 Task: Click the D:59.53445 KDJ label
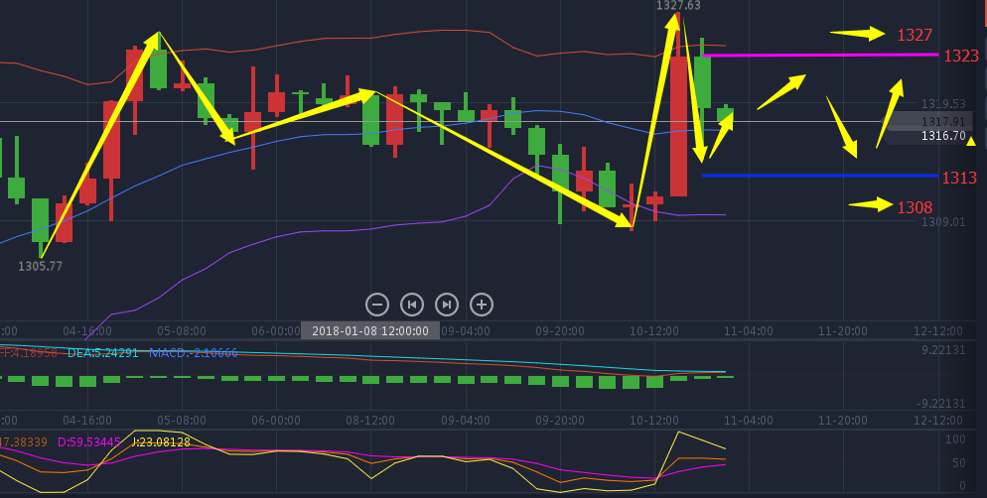click(91, 441)
